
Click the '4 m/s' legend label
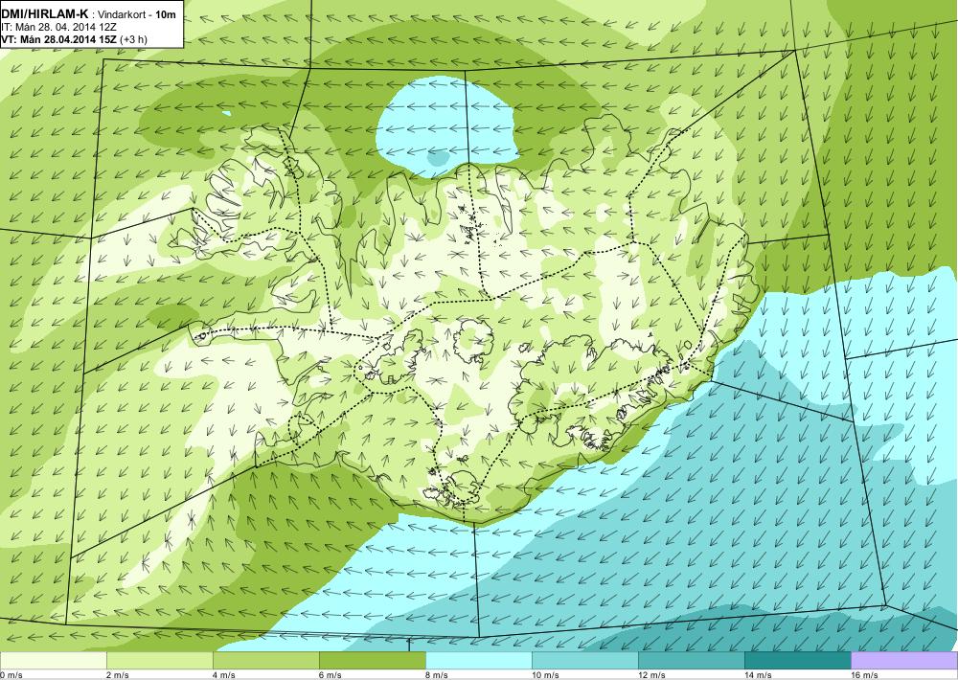(x=223, y=675)
